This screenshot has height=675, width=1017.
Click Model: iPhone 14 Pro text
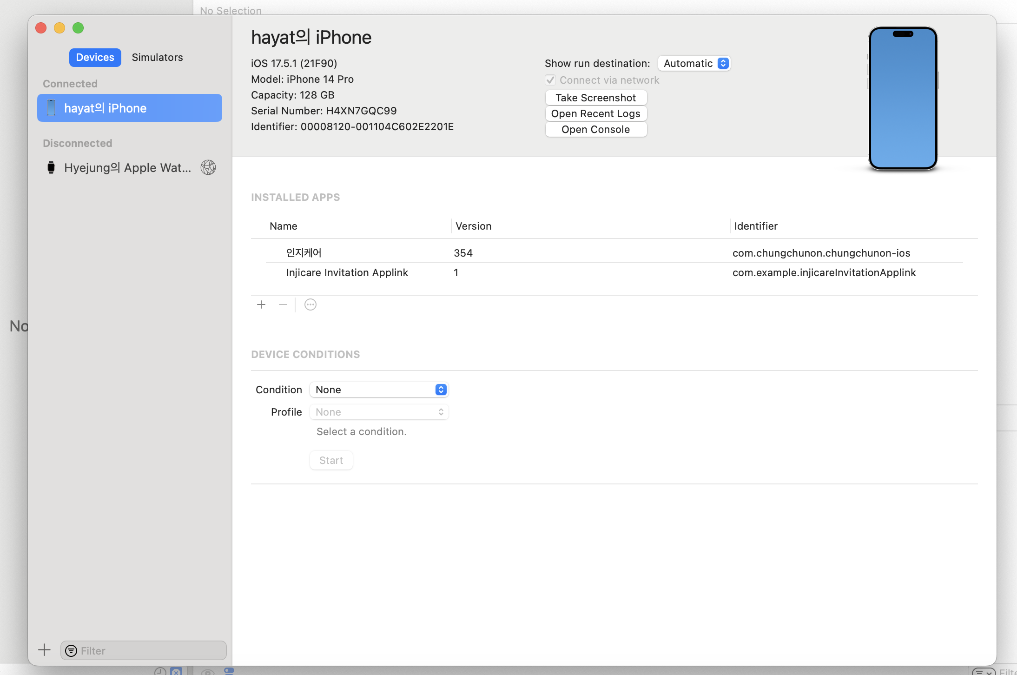point(303,79)
